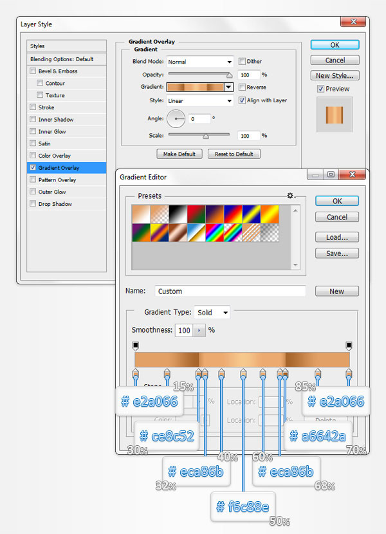The image size is (386, 534).
Task: Click the right black opacity stop
Action: [x=349, y=345]
